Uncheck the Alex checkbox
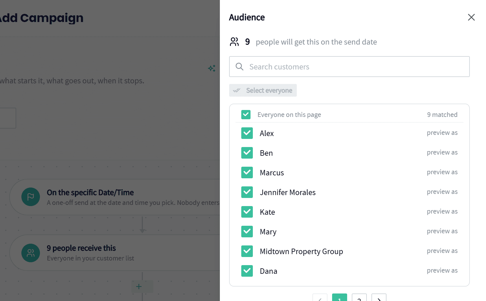Screen dimensions: 486x301 click(x=247, y=133)
